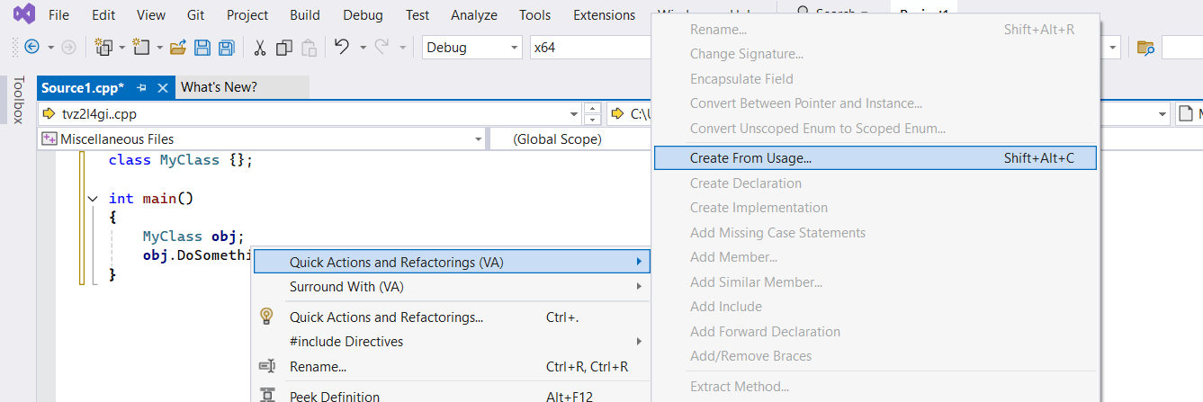Screen dimensions: 1203x402
Task: Click the Save file toolbar icon
Action: coord(202,48)
